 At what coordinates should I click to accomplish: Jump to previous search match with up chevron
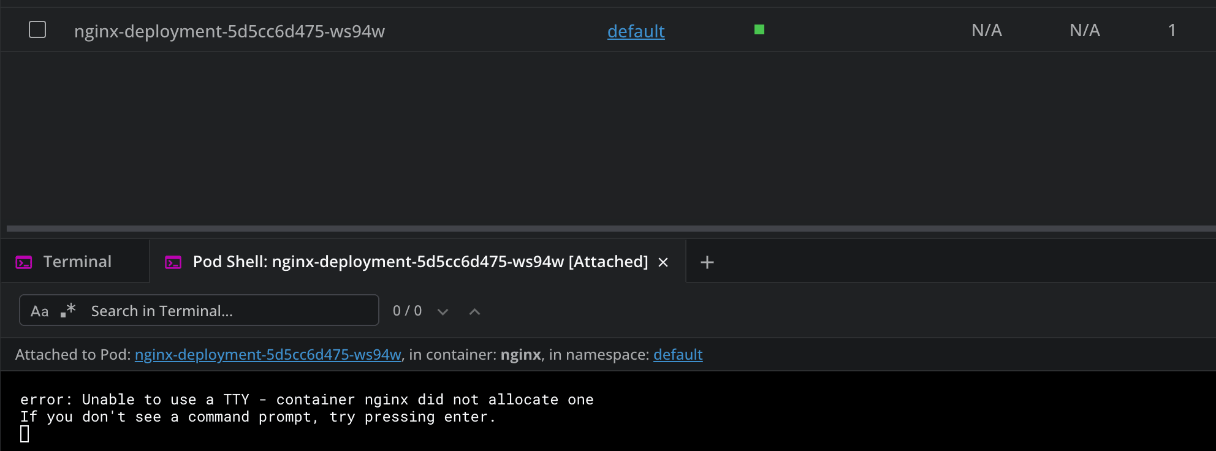pos(474,312)
